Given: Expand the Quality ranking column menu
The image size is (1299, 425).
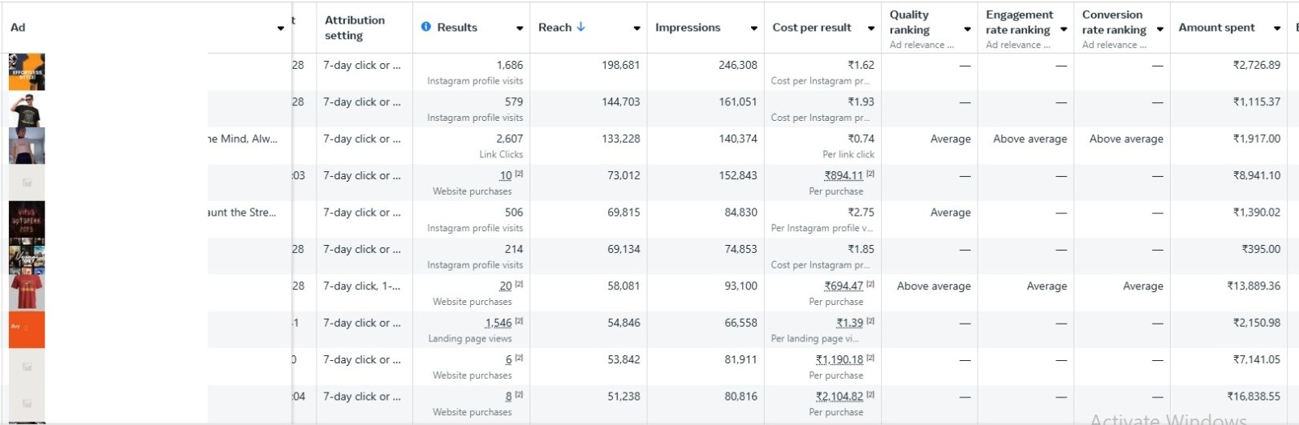Looking at the screenshot, I should 967,29.
